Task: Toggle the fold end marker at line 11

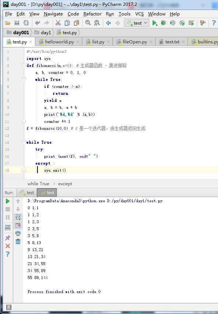Action: [x=24, y=121]
